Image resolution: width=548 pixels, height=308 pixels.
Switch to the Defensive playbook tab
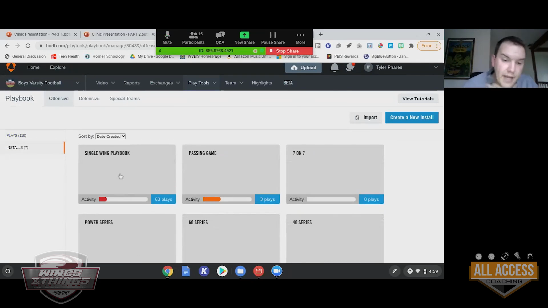pos(89,98)
